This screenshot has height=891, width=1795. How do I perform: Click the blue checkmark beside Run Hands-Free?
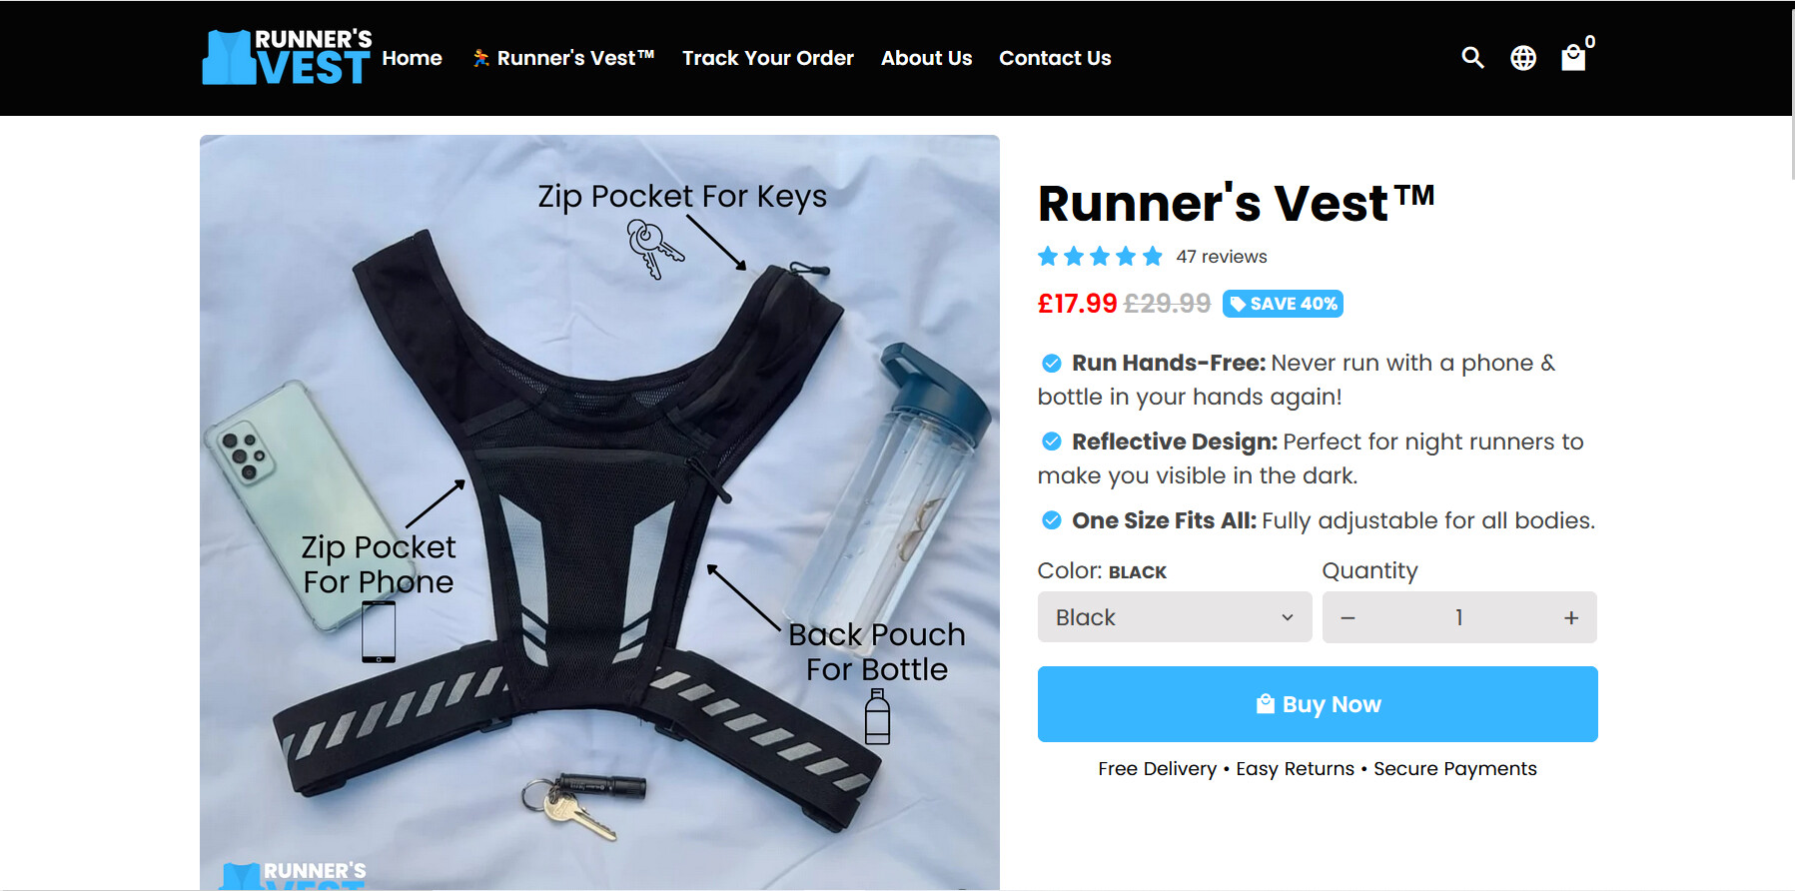point(1052,363)
